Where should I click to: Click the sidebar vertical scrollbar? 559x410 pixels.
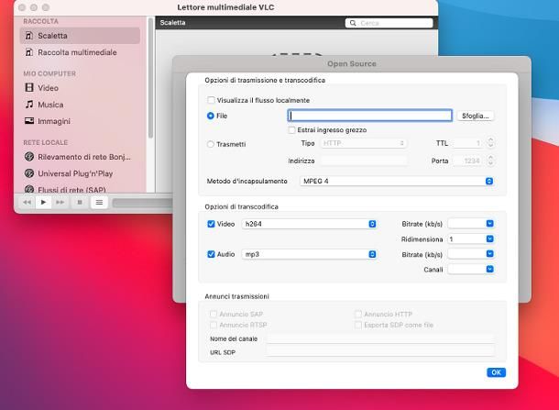click(x=150, y=78)
